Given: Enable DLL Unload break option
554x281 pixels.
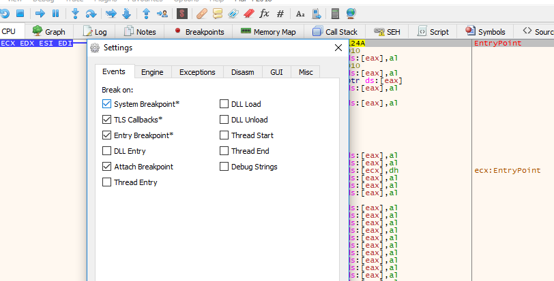Looking at the screenshot, I should click(224, 119).
